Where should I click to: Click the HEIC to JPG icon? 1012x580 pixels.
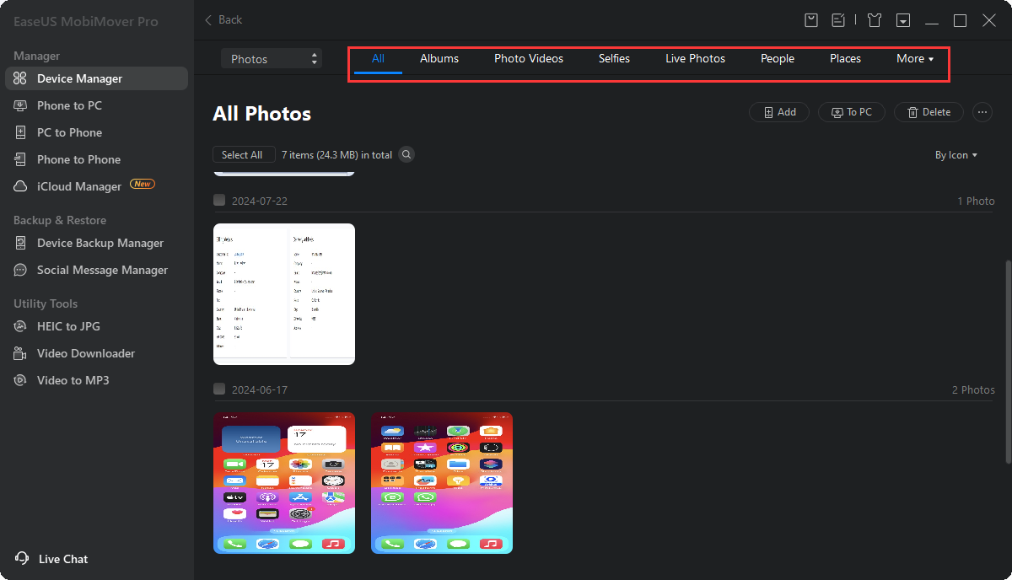point(20,326)
